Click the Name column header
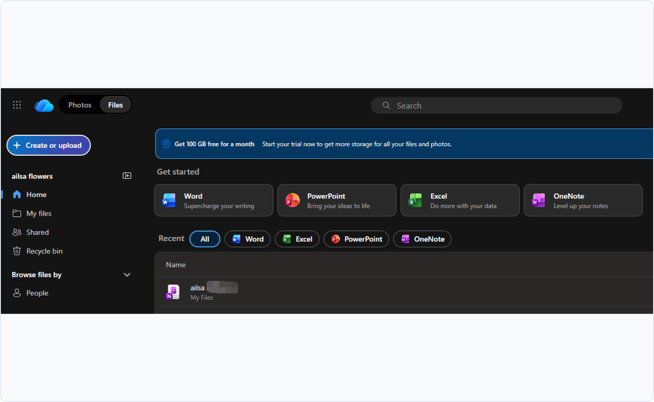The height and width of the screenshot is (402, 654). (x=176, y=265)
